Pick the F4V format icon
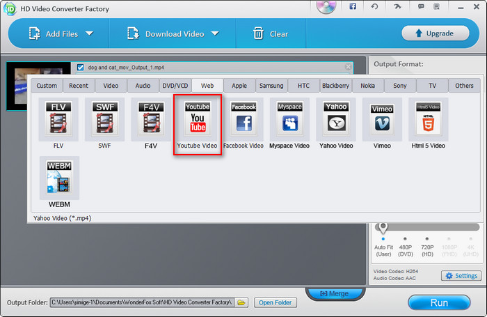The image size is (487, 317). [x=151, y=119]
